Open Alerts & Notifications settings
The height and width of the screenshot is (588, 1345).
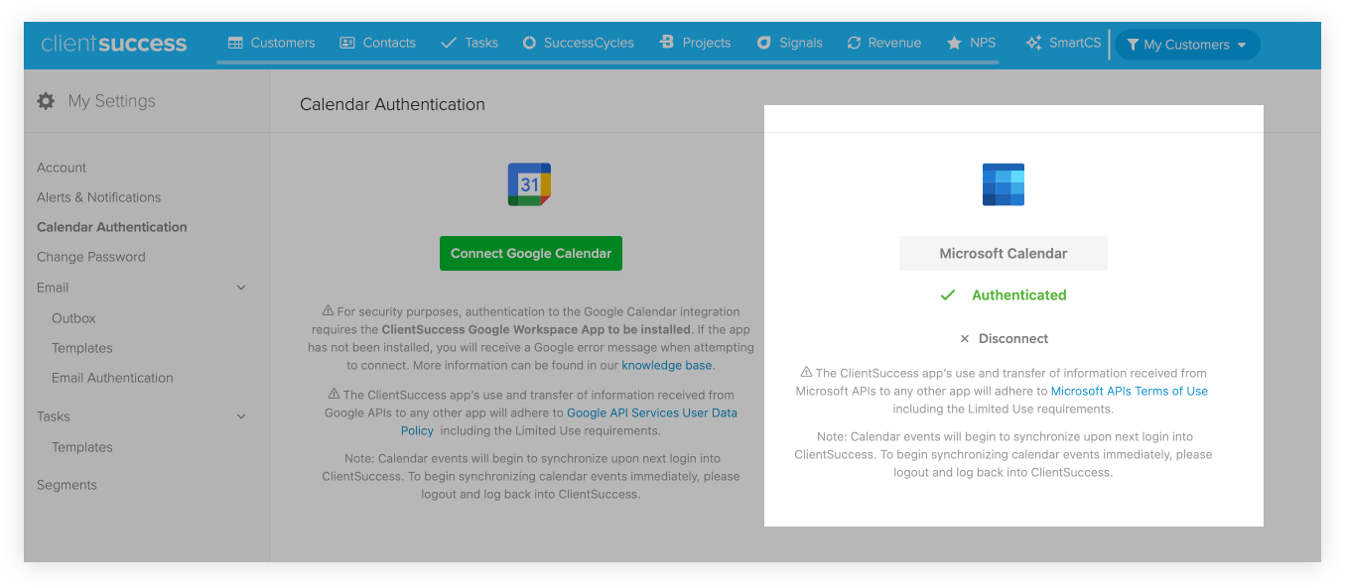[x=99, y=197]
